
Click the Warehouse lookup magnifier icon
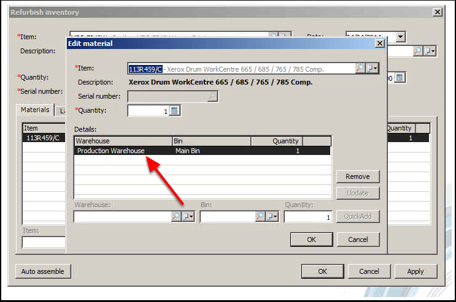tap(176, 216)
